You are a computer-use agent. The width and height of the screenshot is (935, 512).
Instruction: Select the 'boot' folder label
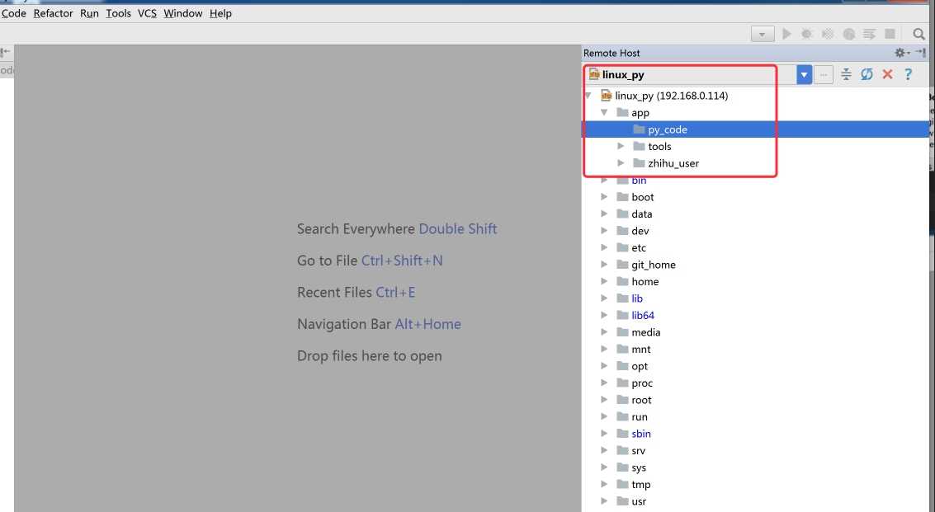pyautogui.click(x=643, y=197)
